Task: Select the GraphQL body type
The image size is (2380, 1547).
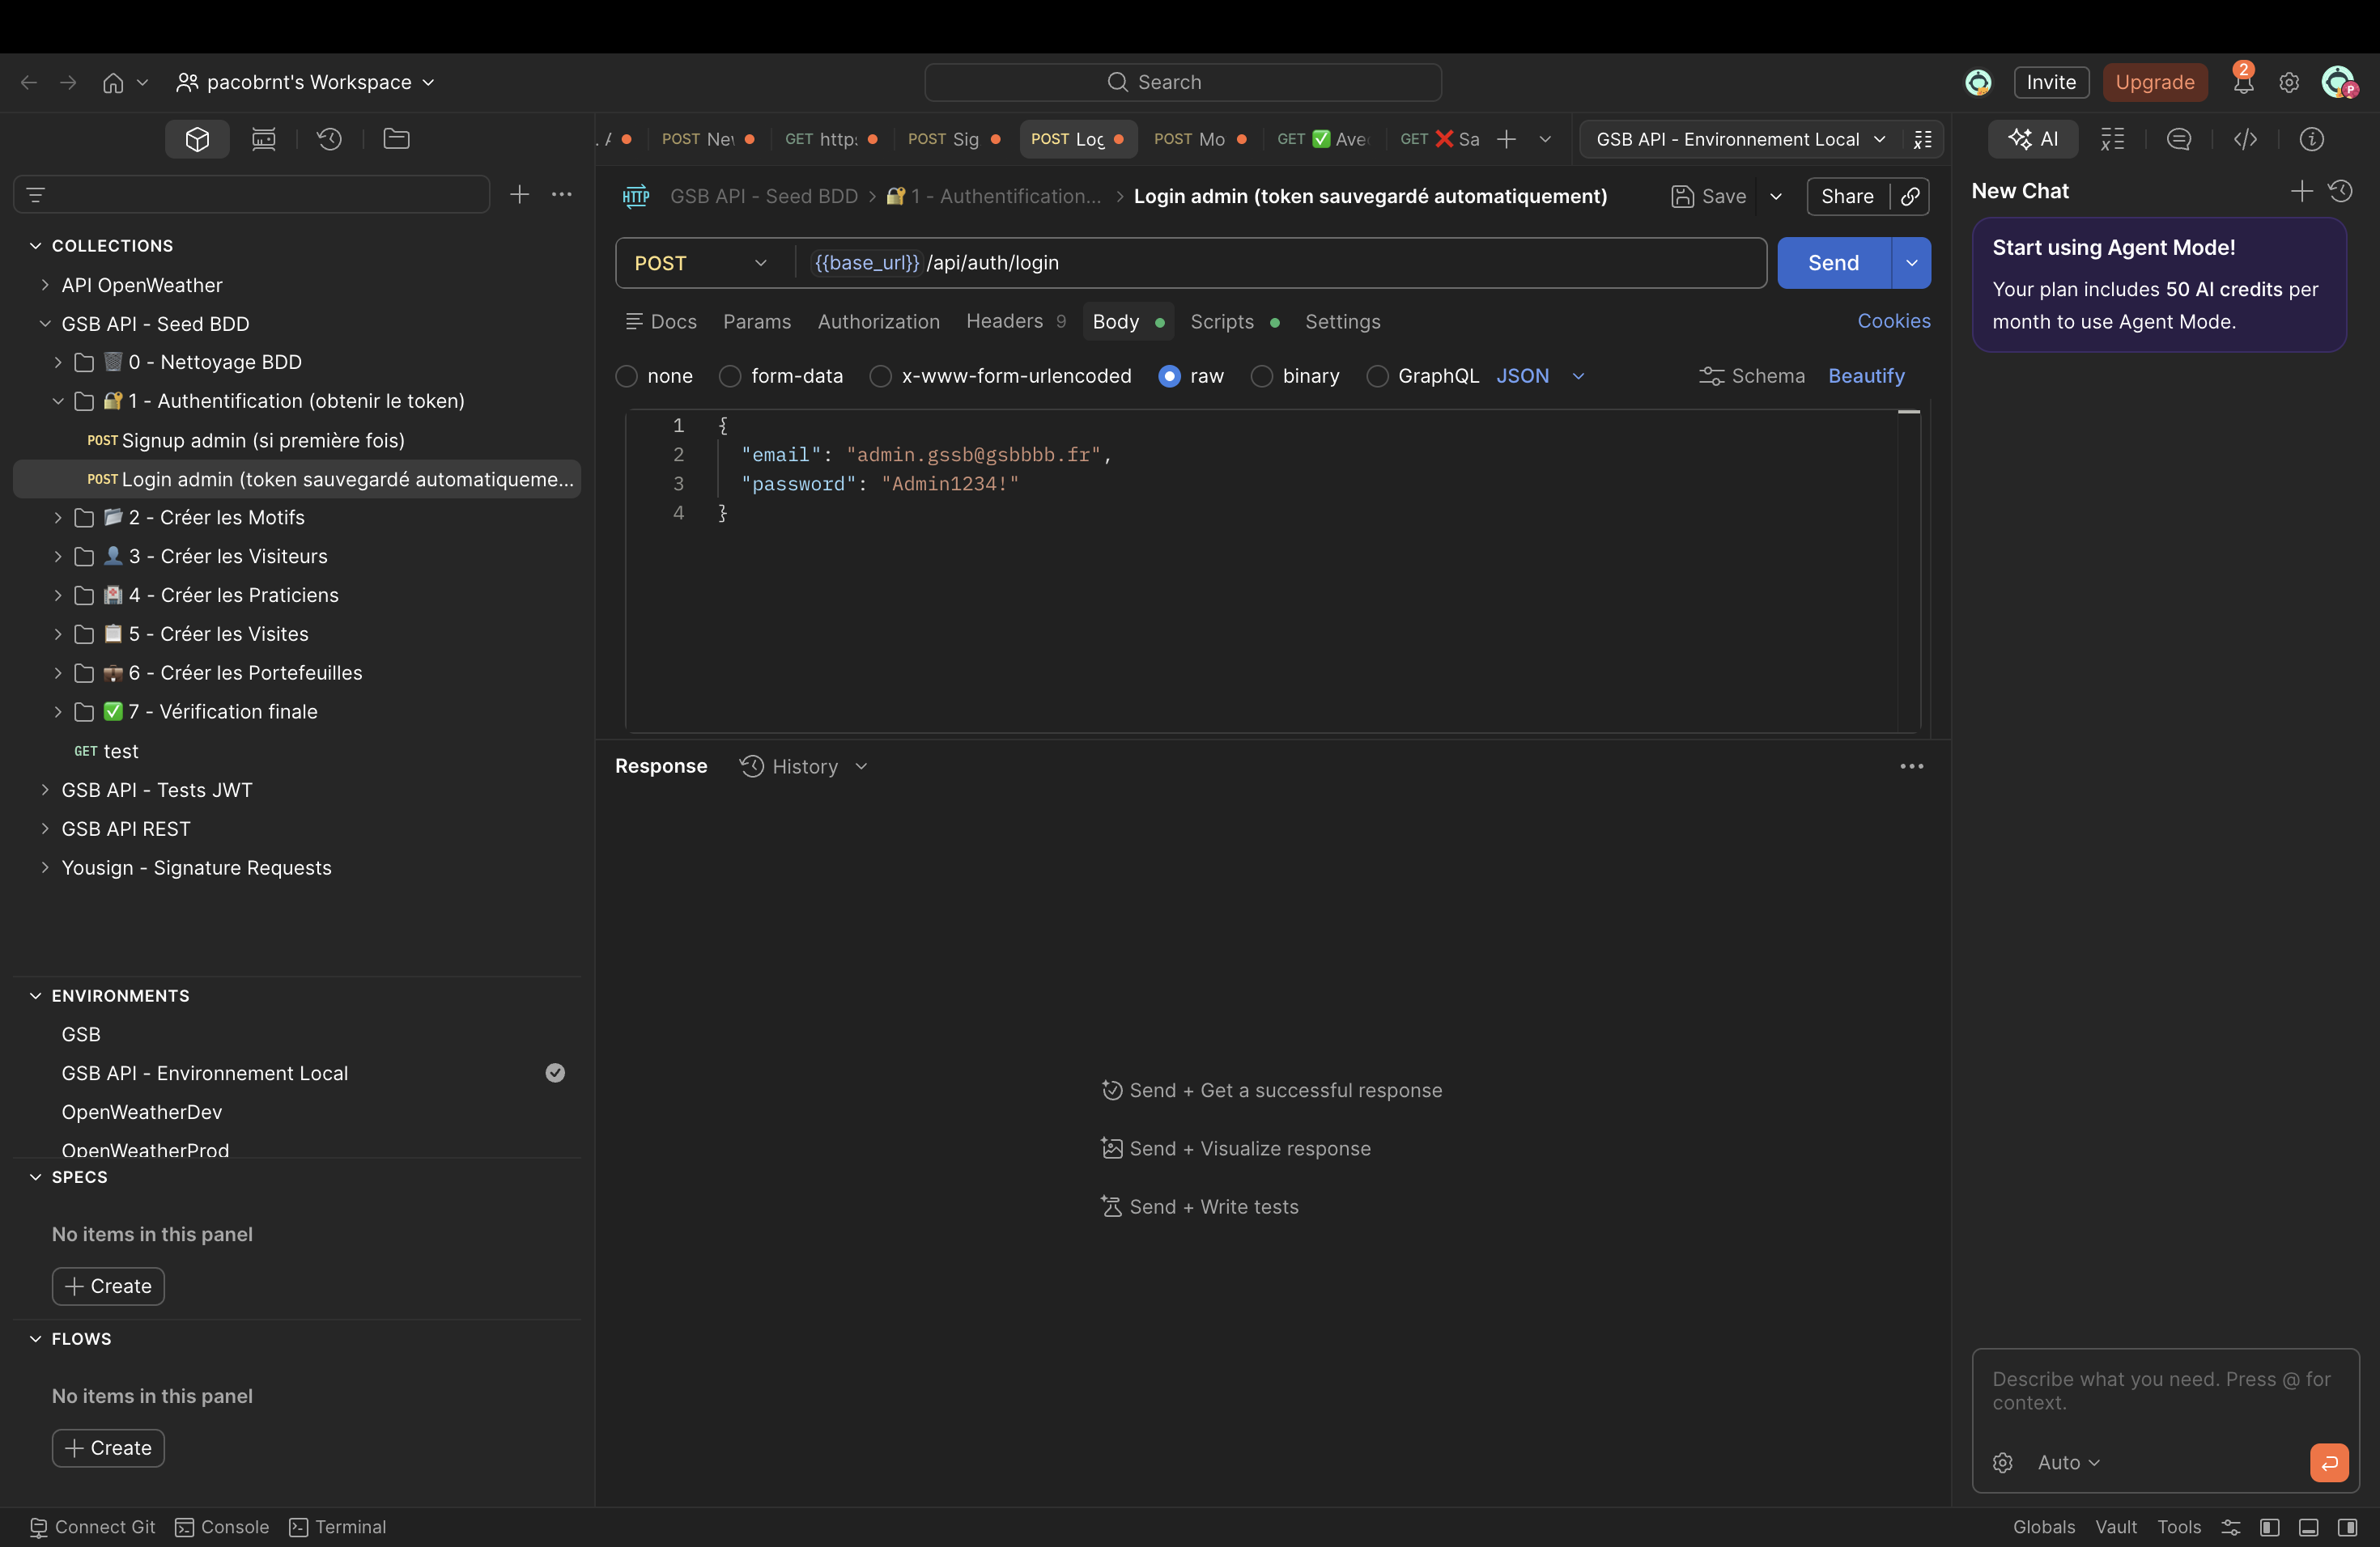Action: pos(1377,375)
